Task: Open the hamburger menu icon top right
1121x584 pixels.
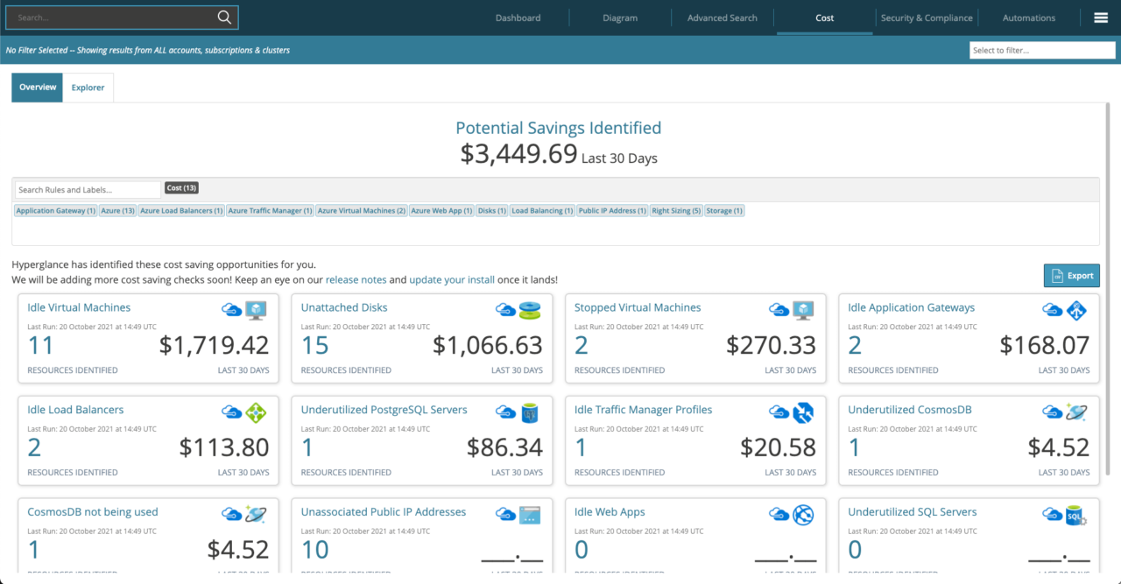Action: pyautogui.click(x=1101, y=18)
